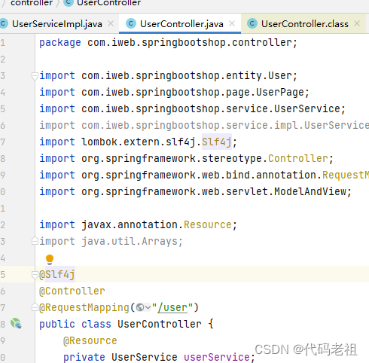Click the userService field name

[217, 357]
